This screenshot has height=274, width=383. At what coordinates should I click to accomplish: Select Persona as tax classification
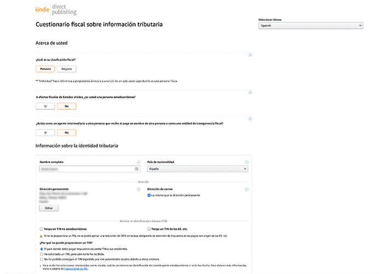tap(45, 69)
